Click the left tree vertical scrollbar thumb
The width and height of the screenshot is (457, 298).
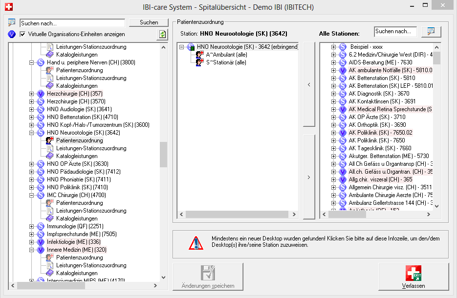[163, 154]
